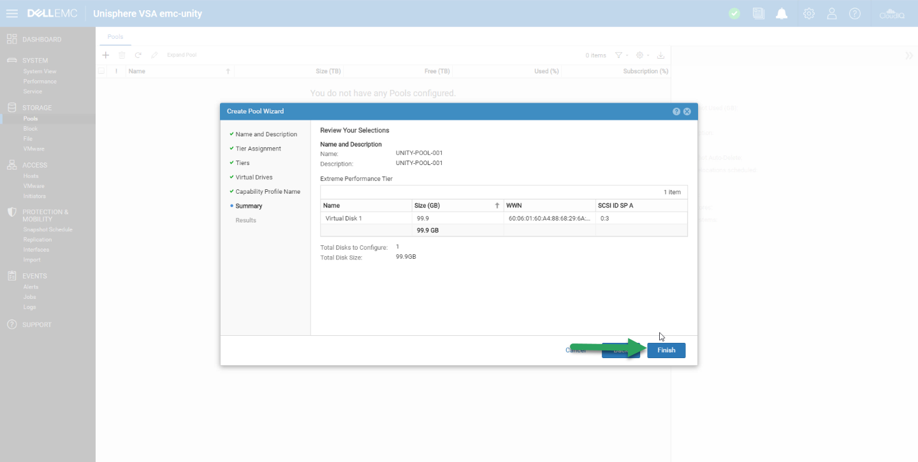Image resolution: width=918 pixels, height=462 pixels.
Task: Open System View in sidebar
Action: pos(40,71)
